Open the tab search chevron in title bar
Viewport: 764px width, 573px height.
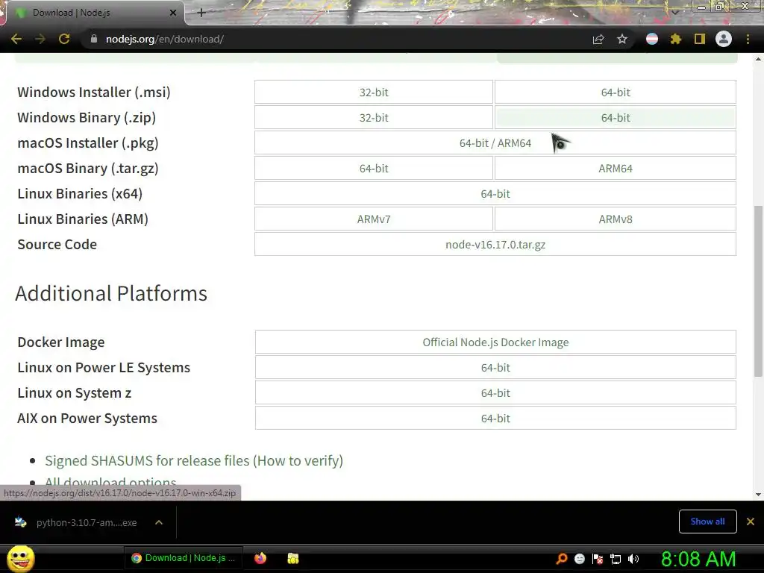(x=674, y=12)
